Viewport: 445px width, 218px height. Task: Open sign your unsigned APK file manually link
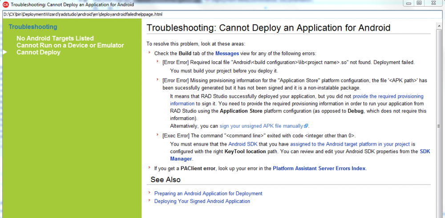click(261, 126)
